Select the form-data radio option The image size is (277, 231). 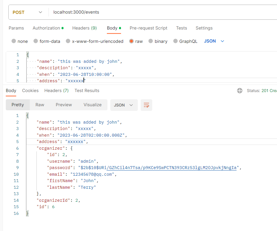[36, 41]
